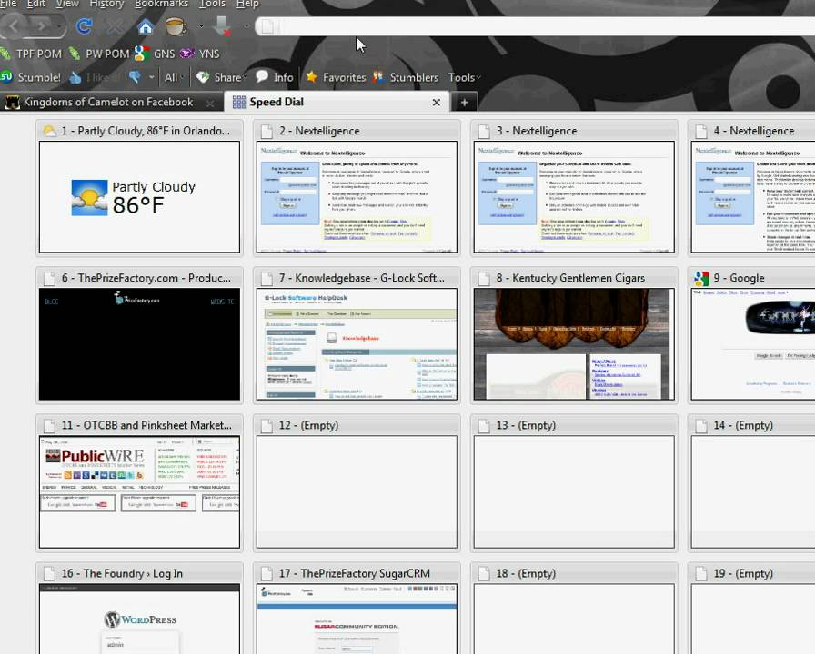Open the History menu
This screenshot has width=815, height=654.
[106, 5]
